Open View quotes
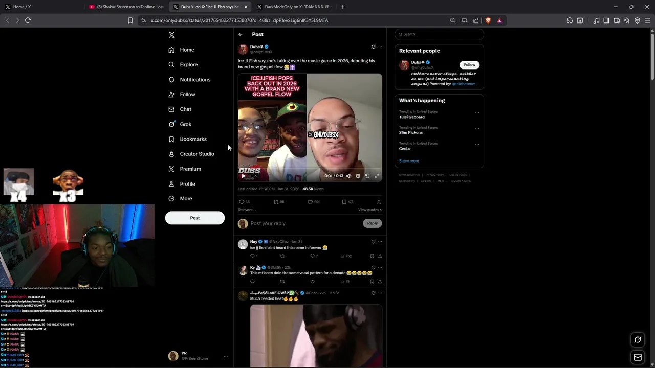Image resolution: width=655 pixels, height=368 pixels. click(370, 210)
